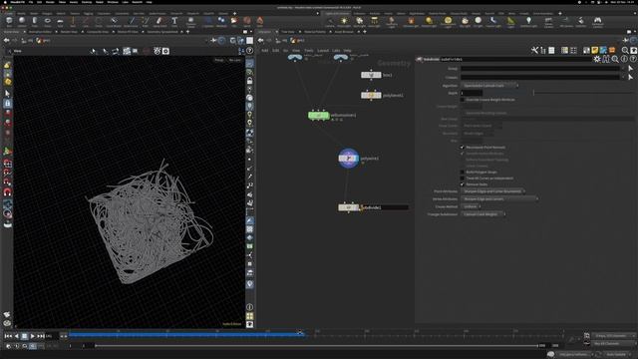The width and height of the screenshot is (638, 359).
Task: Select the Box shelf tool
Action: point(9,22)
